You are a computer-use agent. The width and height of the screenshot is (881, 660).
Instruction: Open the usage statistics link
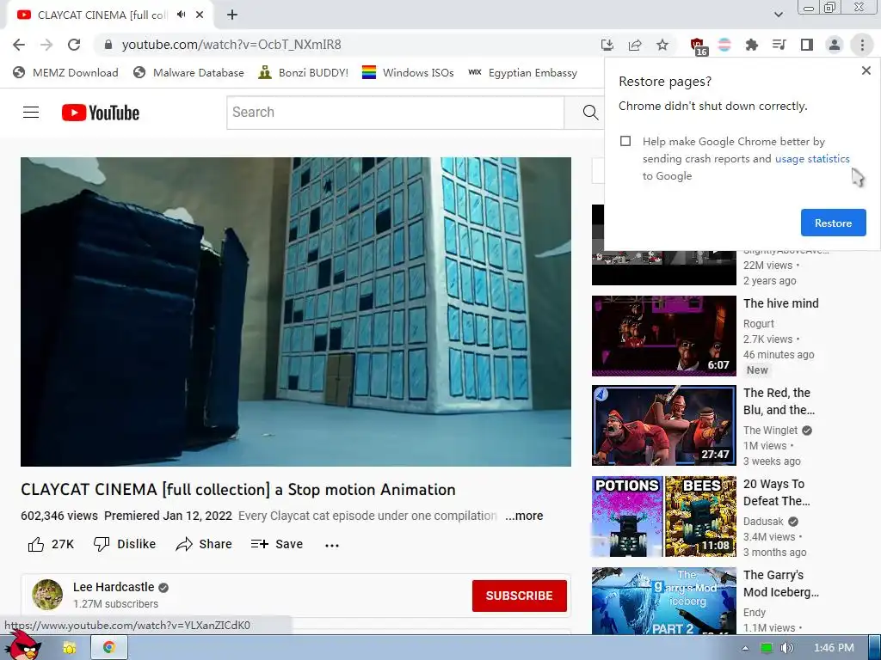point(812,159)
